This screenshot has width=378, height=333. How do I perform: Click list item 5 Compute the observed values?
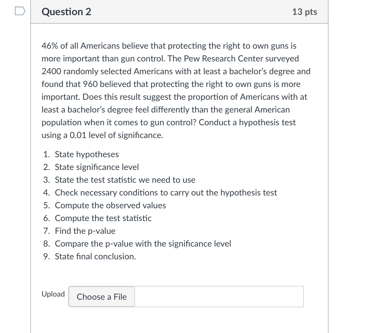(110, 205)
